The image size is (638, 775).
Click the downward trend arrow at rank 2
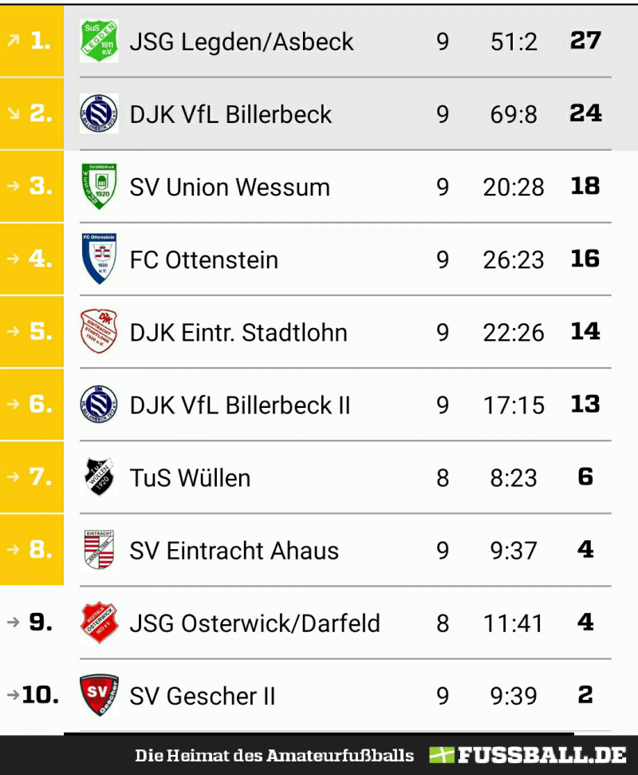(x=14, y=113)
